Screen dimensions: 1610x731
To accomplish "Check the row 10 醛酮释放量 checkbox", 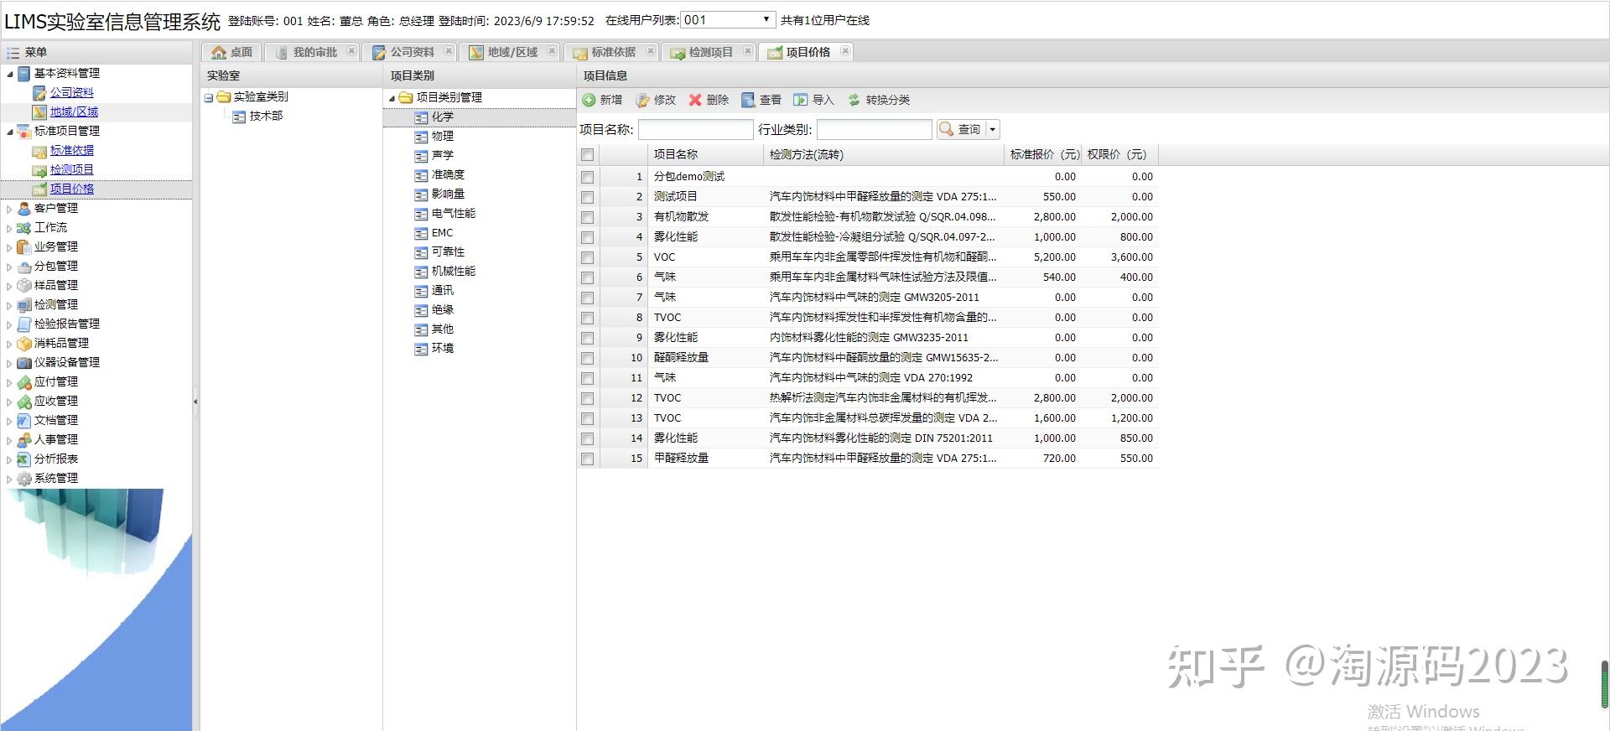I will pos(588,358).
